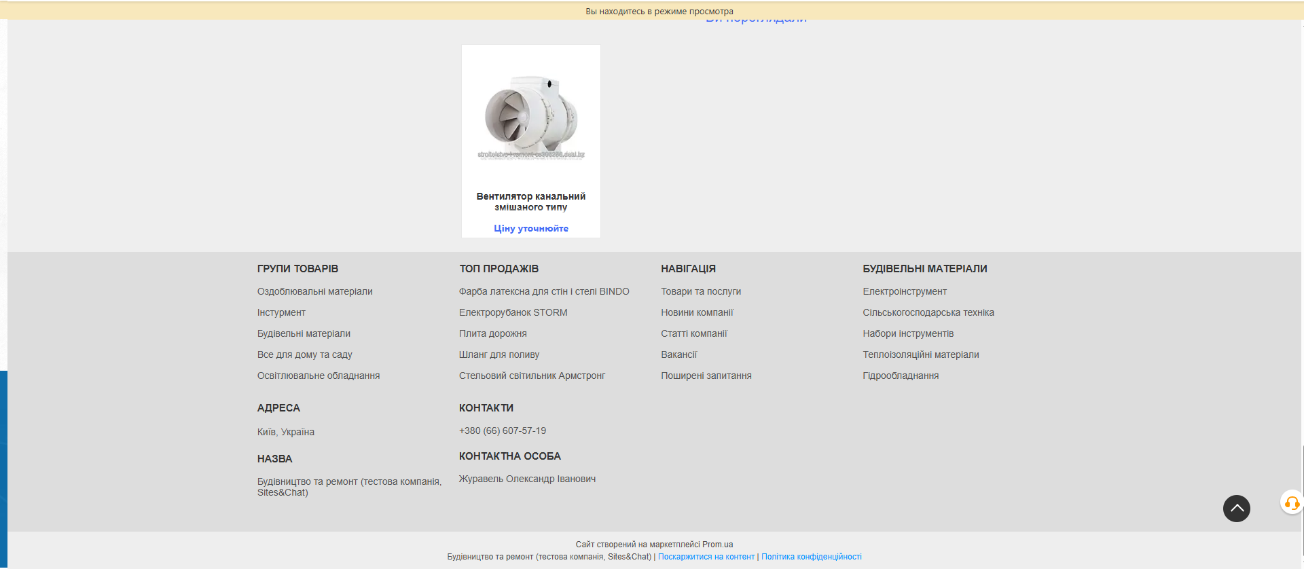Image resolution: width=1304 pixels, height=569 pixels.
Task: Open 'Фарба латексна для стін і стелі BINDO'
Action: click(543, 291)
